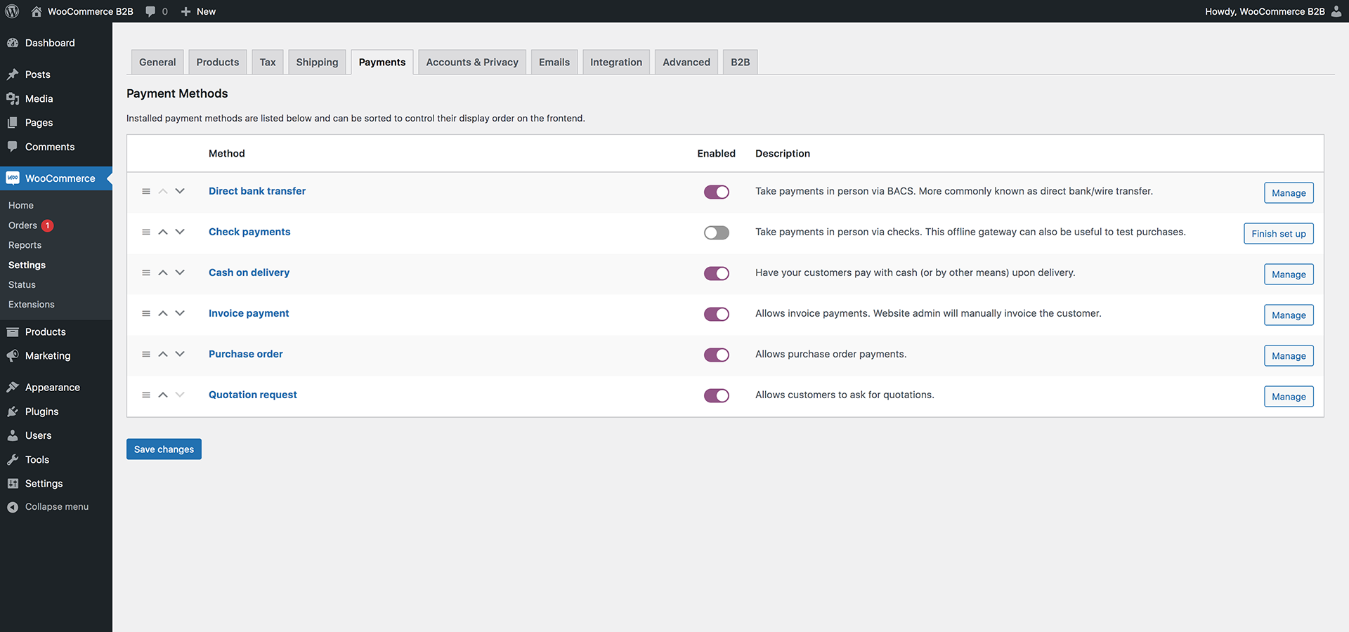Disable the Cash on delivery toggle
This screenshot has height=632, width=1349.
coord(716,273)
